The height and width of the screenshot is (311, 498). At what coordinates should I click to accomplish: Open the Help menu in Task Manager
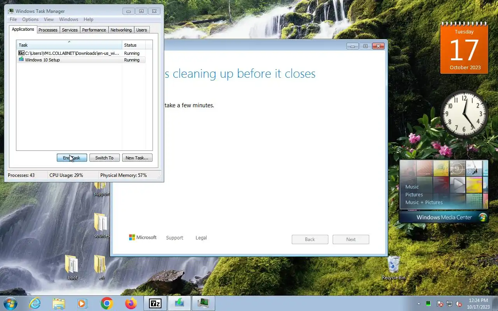(88, 19)
